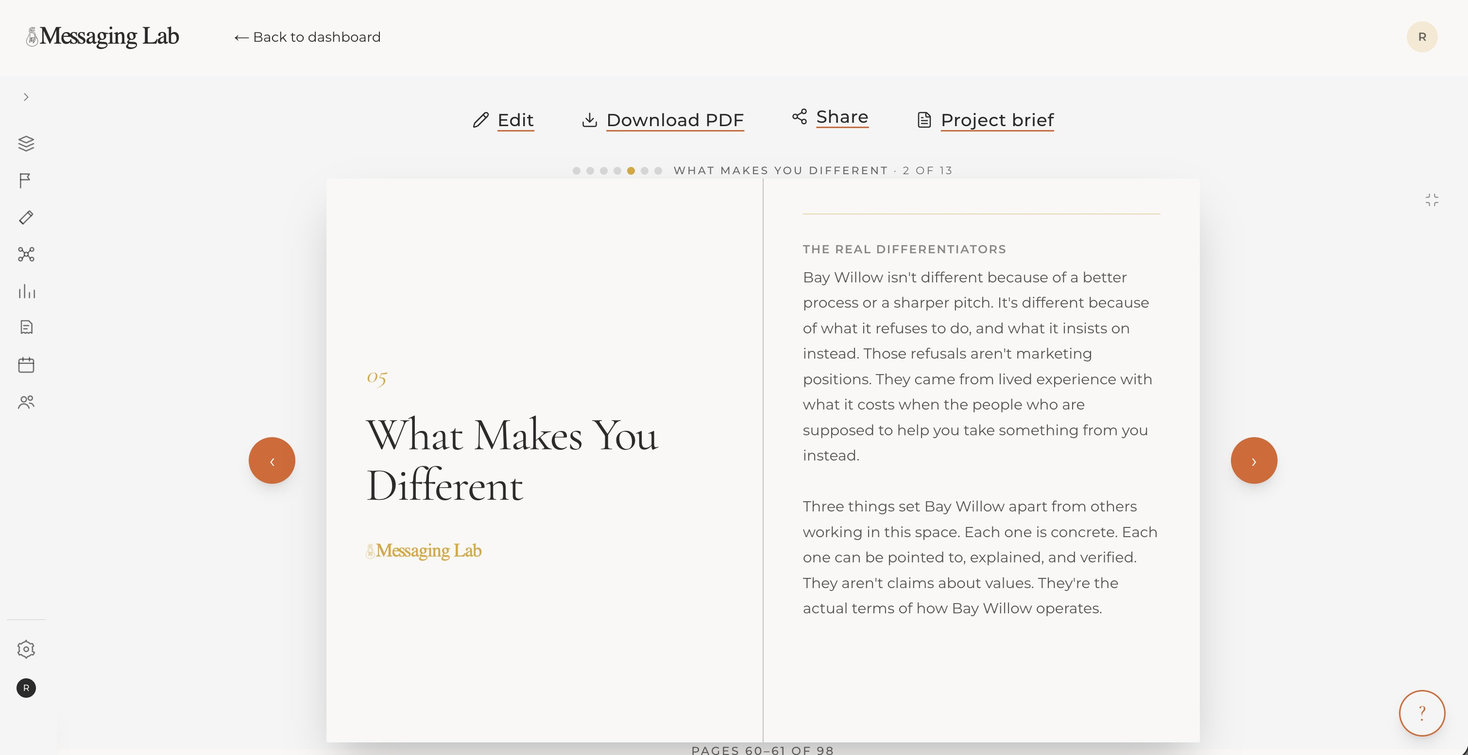The width and height of the screenshot is (1468, 755).
Task: Open the settings gear in sidebar
Action: tap(26, 649)
